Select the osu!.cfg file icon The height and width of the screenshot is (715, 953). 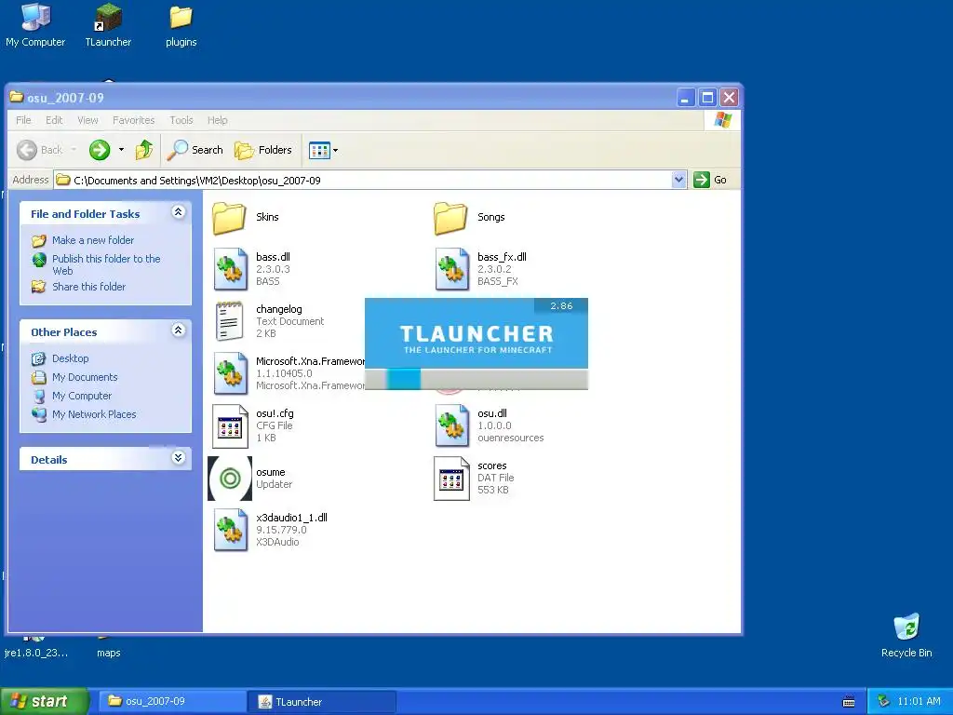coord(230,425)
